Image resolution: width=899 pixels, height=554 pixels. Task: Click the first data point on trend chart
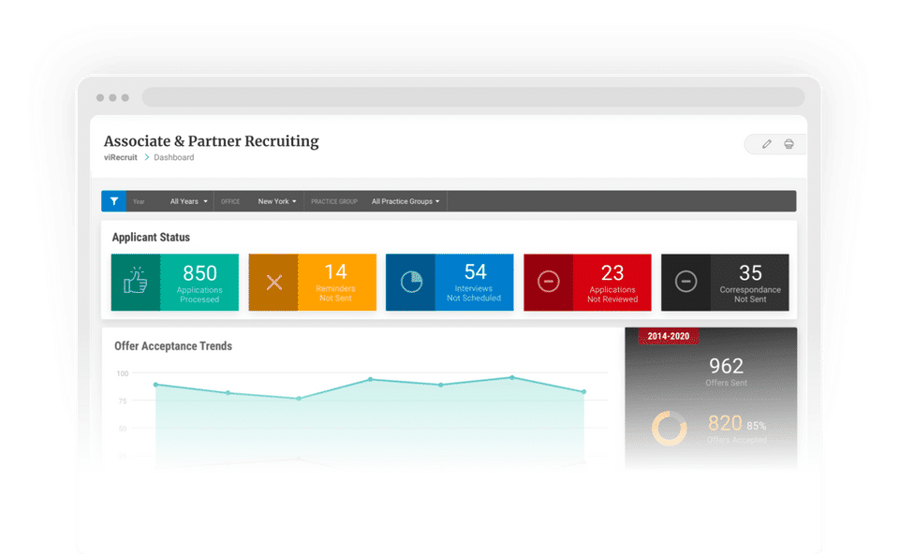156,385
